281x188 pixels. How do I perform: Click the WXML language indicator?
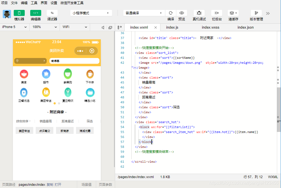(273, 177)
